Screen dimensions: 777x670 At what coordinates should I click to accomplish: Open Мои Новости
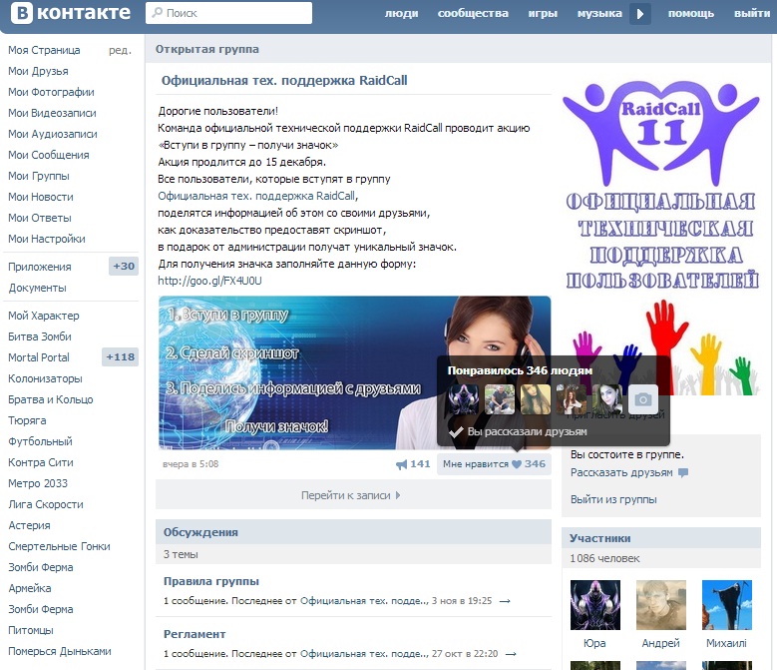click(41, 197)
